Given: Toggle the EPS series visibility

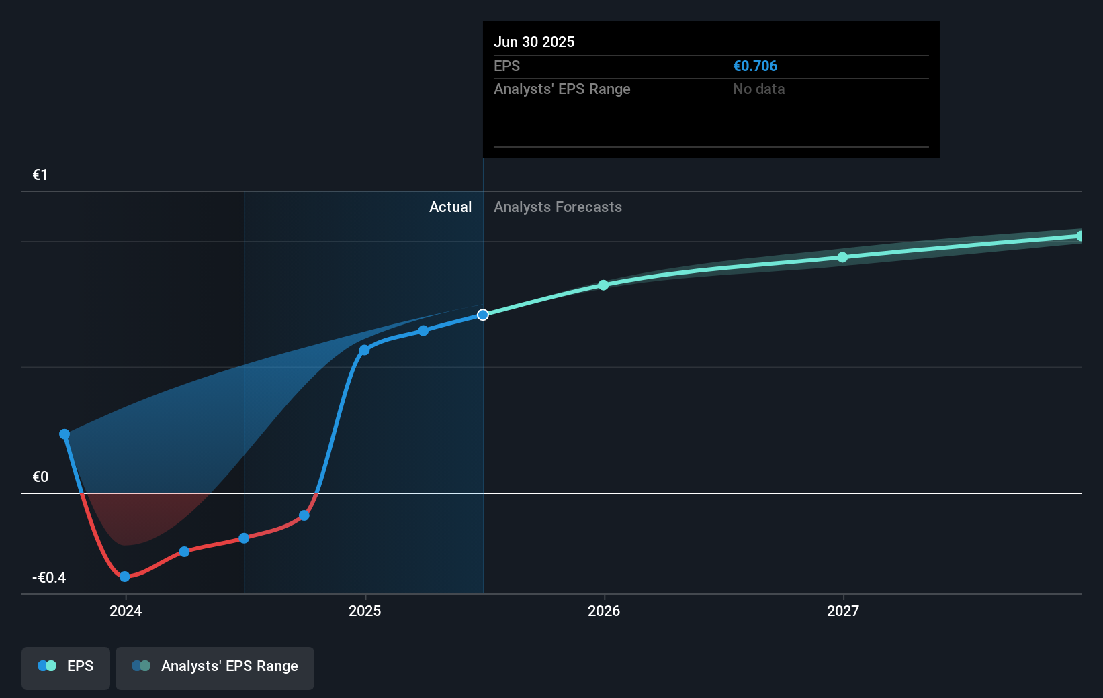Looking at the screenshot, I should point(65,666).
